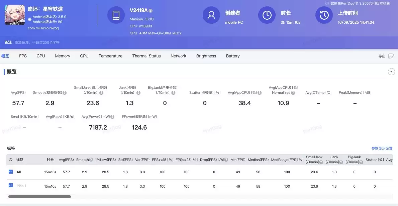Click the help icon next to Avg(Power)
The height and width of the screenshot is (206, 398).
pyautogui.click(x=112, y=117)
